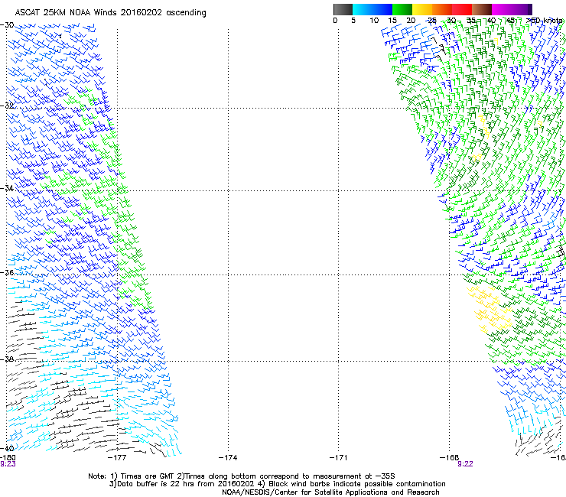Click the '-40' latitude axis label
566x497 pixels.
click(x=7, y=448)
